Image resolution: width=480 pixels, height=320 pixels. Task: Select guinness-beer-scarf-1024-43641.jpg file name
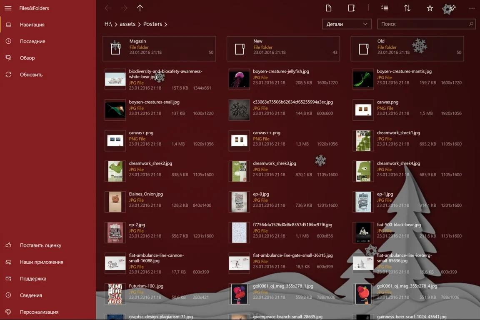[411, 317]
